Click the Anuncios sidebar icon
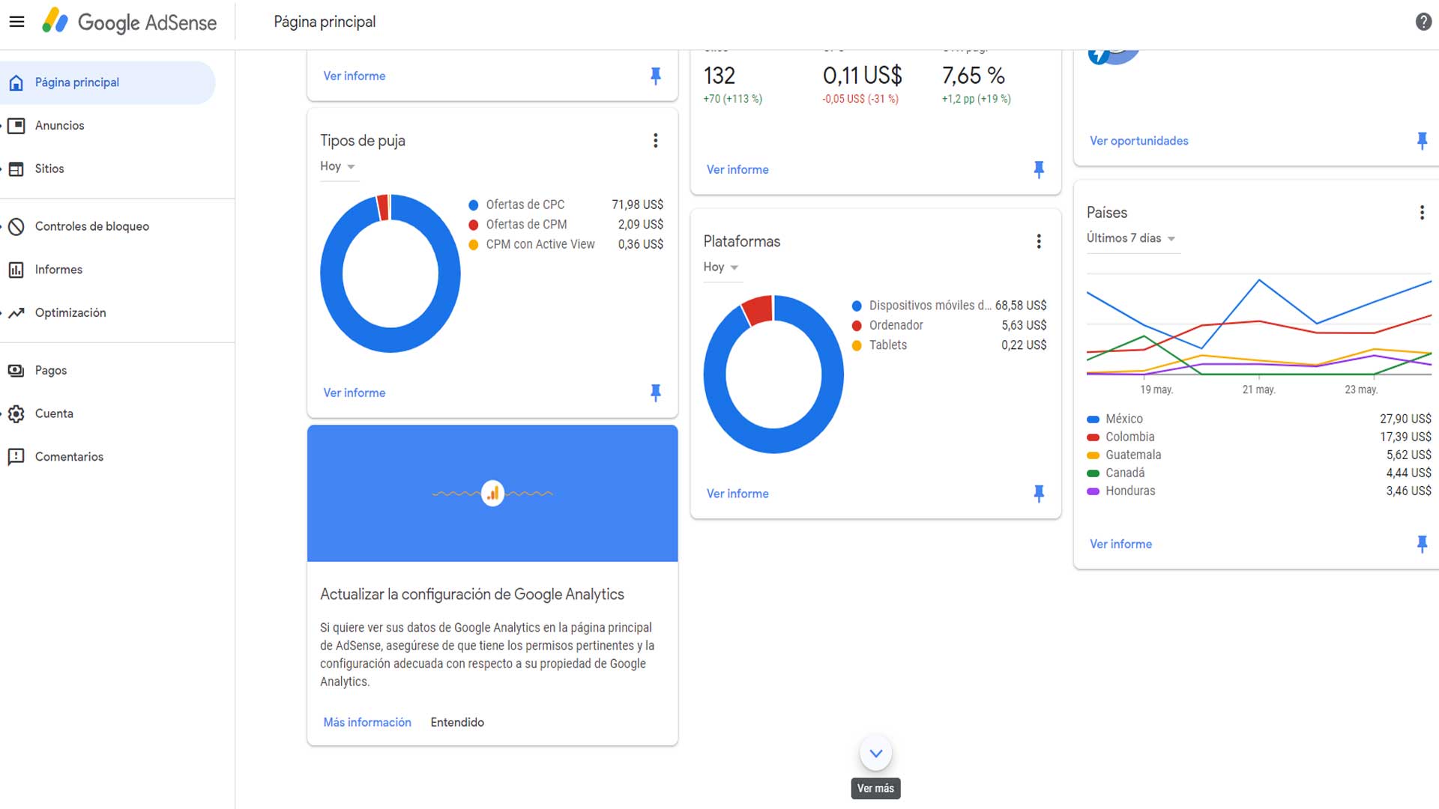Image resolution: width=1439 pixels, height=809 pixels. [x=16, y=126]
